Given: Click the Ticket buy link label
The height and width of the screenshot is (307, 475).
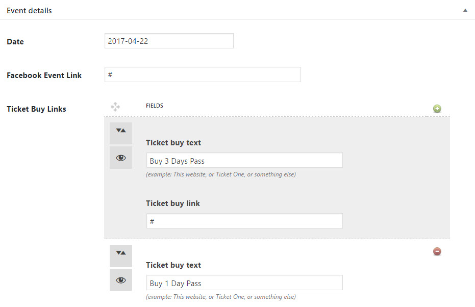Looking at the screenshot, I should 173,203.
